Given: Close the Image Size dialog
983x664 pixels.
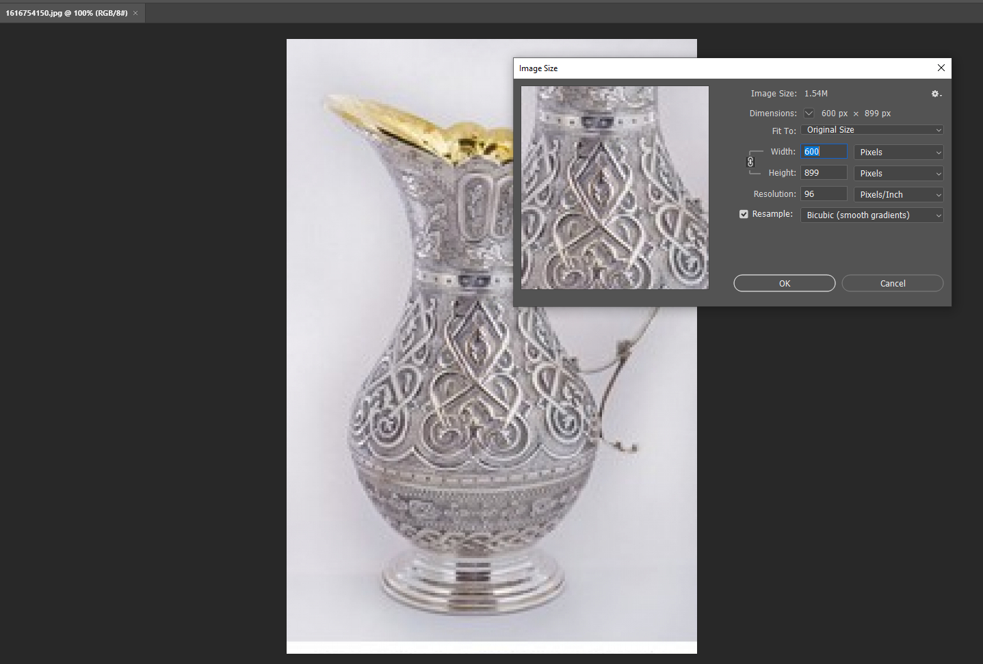Looking at the screenshot, I should point(941,68).
